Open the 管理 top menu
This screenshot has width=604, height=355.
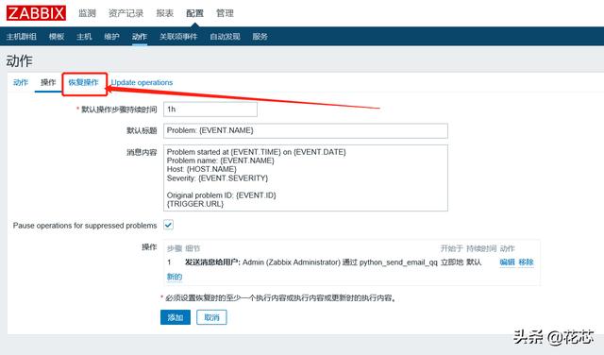pyautogui.click(x=225, y=13)
